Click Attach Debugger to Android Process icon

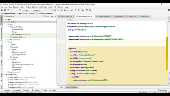coord(65,10)
